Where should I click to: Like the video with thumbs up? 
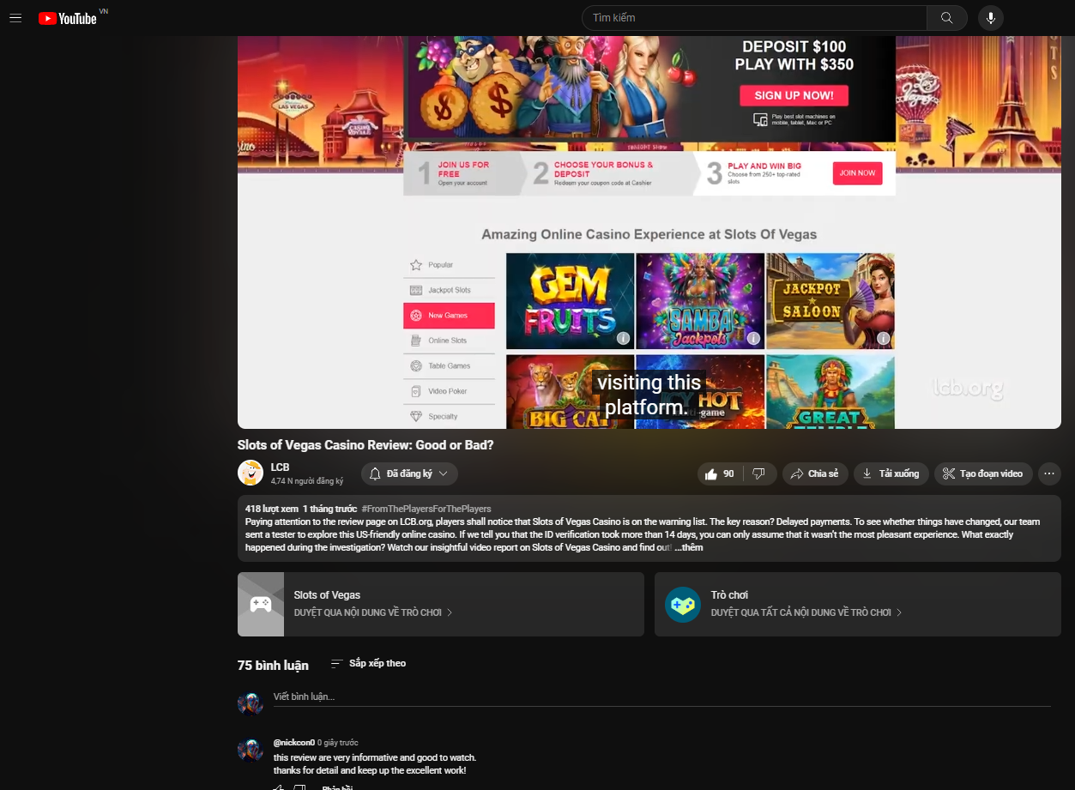tap(720, 473)
